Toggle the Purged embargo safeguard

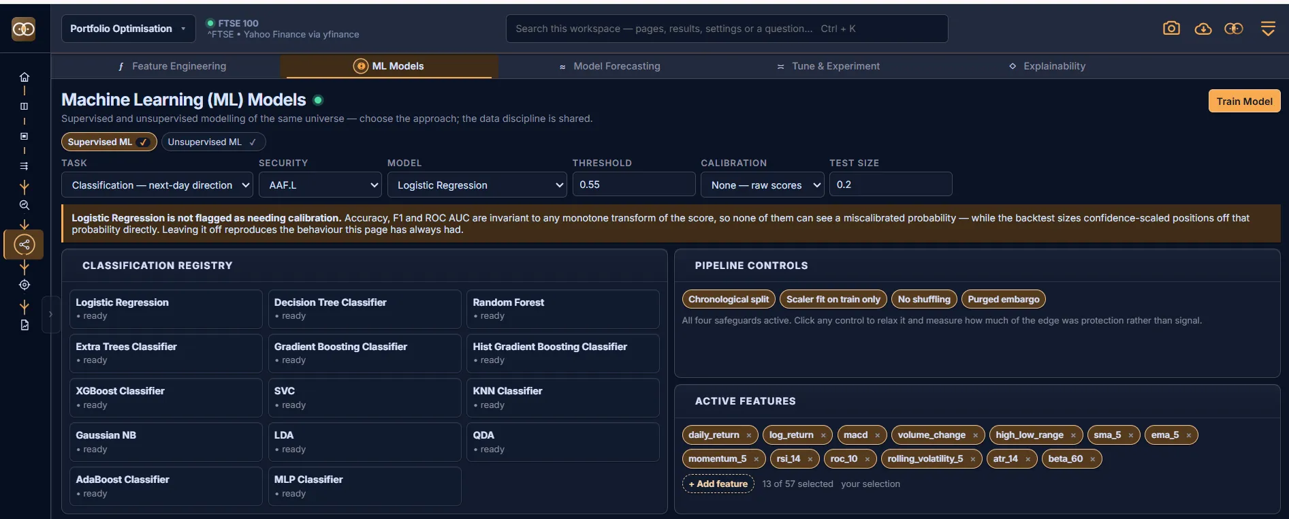(x=1004, y=299)
